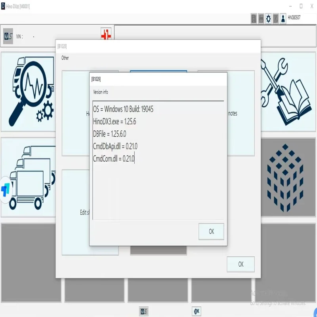Click the Hino DX app icon in title bar

point(3,6)
